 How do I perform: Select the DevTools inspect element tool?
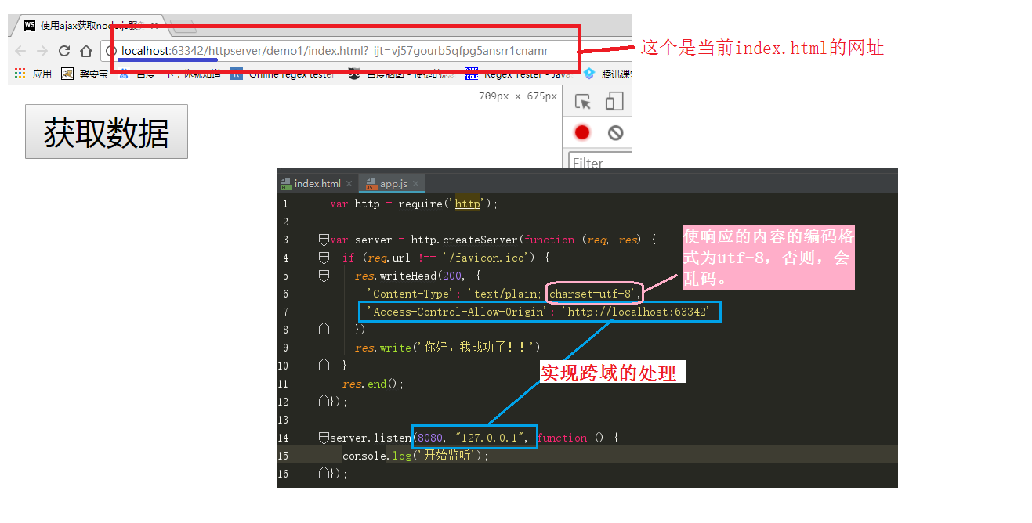coord(582,102)
